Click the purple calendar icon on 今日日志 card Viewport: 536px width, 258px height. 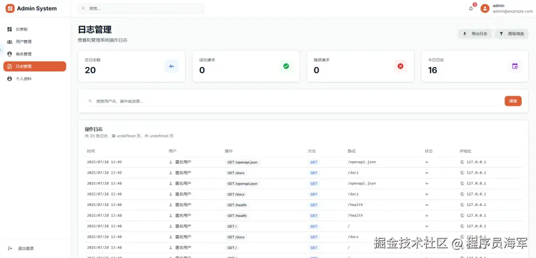click(515, 66)
